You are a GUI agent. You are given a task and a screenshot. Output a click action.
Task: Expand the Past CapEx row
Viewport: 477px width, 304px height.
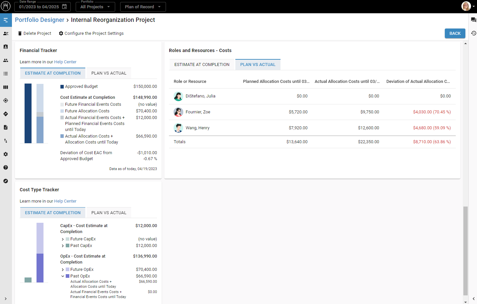tap(62, 246)
